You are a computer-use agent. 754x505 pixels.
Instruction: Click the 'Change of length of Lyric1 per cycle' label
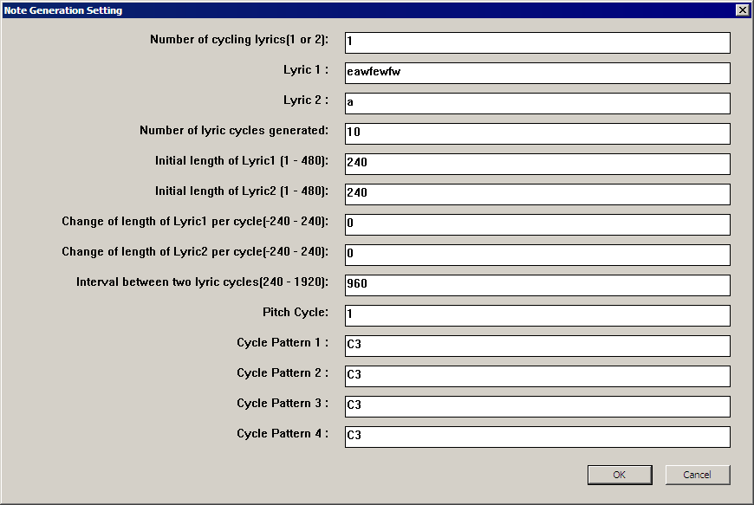(x=195, y=221)
